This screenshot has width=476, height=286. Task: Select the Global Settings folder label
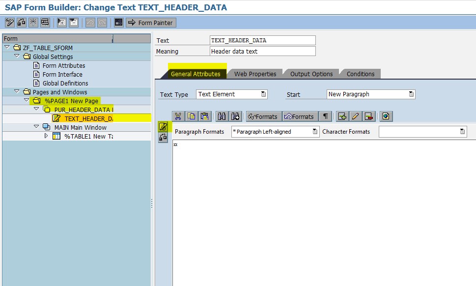53,57
